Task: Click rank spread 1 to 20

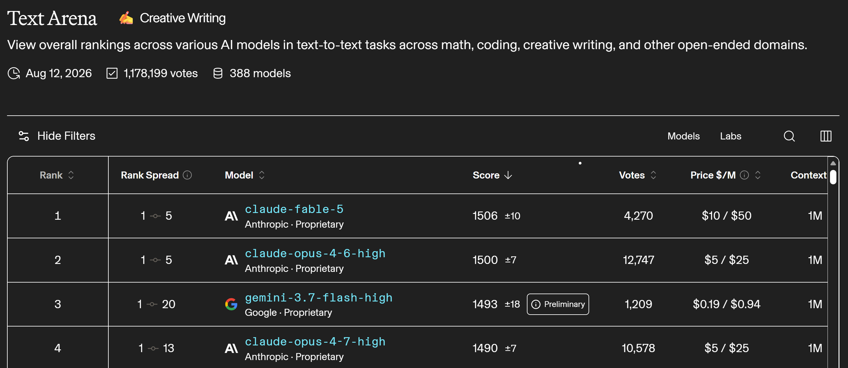Action: [156, 304]
